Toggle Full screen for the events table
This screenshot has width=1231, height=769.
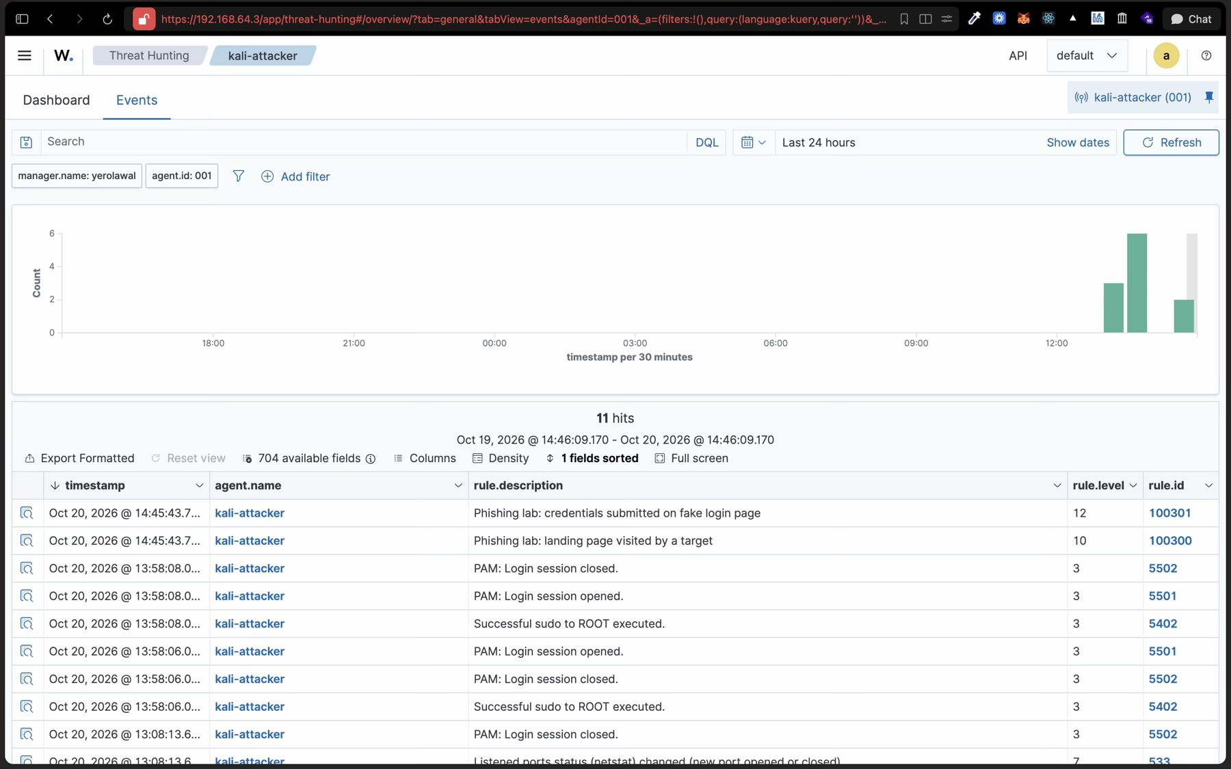pyautogui.click(x=691, y=458)
